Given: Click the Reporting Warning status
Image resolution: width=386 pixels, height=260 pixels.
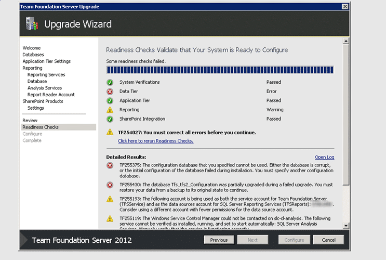Looking at the screenshot, I should pyautogui.click(x=275, y=109).
